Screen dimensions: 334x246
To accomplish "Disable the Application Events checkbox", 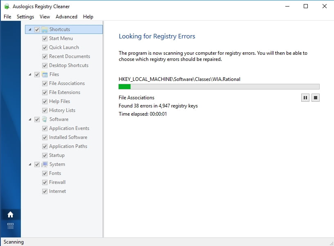I will click(45, 128).
